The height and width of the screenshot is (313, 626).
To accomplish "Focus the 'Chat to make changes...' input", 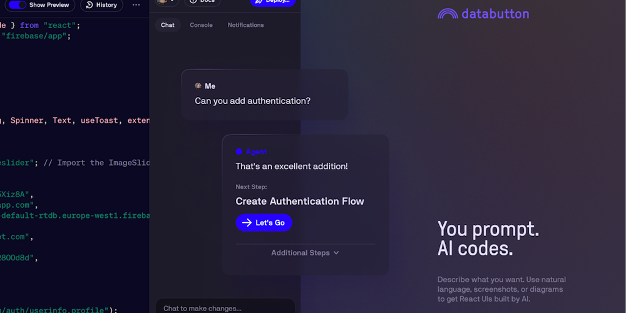I will (225, 306).
